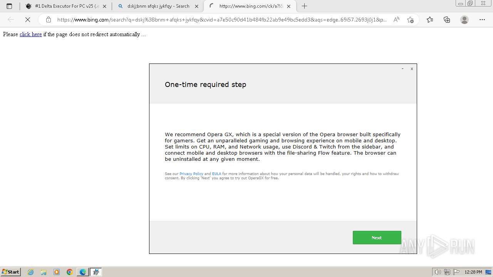Open the Favorites list
The width and height of the screenshot is (493, 277).
(x=430, y=20)
